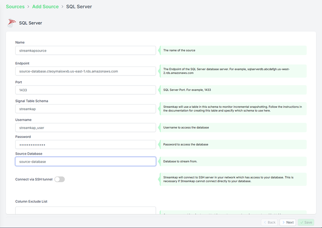322x228 pixels.
Task: Click the 'Connect via SSH tunnel' label
Action: pyautogui.click(x=34, y=179)
